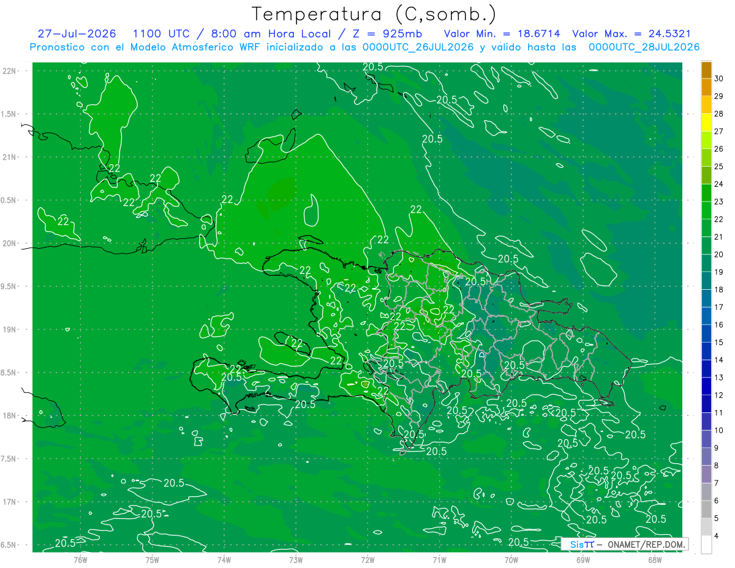
Task: Click the 72W longitude axis label
Action: [x=367, y=559]
